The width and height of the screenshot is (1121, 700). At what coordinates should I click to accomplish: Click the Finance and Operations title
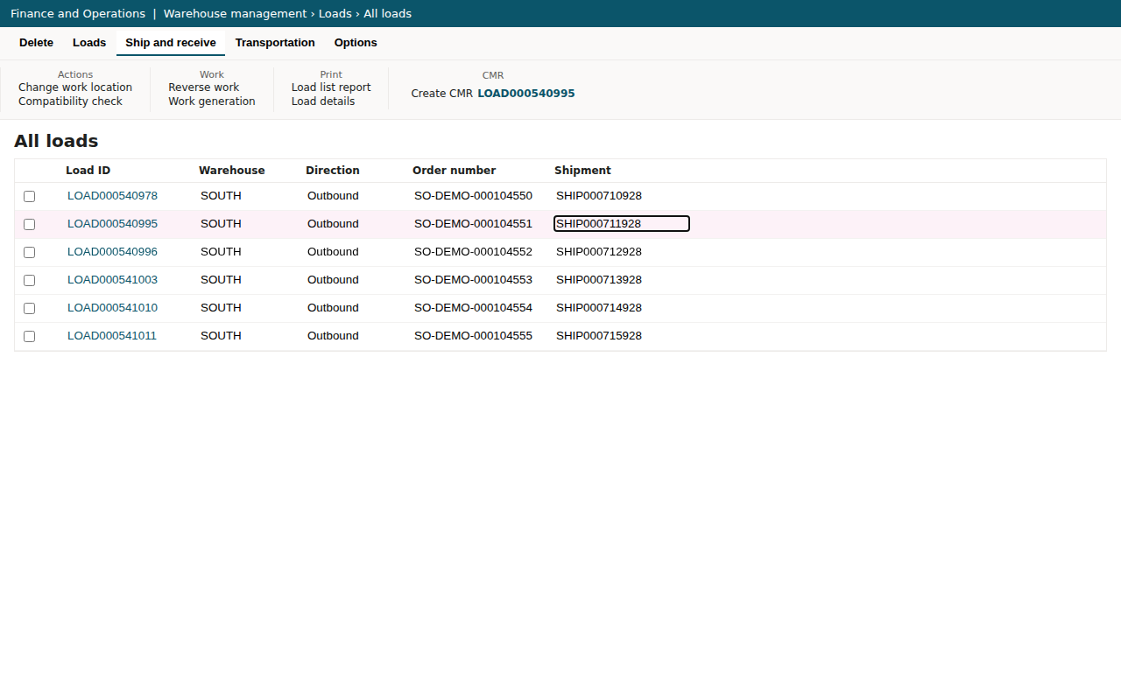point(78,14)
